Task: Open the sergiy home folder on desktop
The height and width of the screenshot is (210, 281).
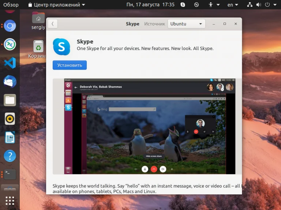Action: point(38,21)
